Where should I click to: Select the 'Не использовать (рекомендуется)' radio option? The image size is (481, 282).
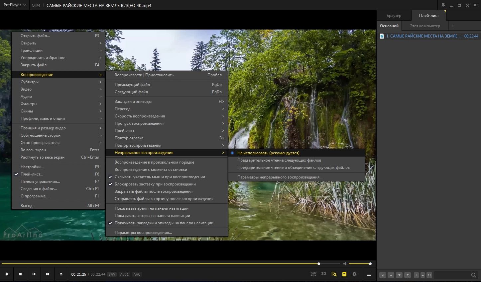point(268,153)
